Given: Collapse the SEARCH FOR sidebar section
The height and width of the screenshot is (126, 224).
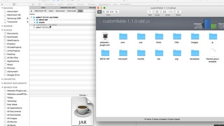Looking at the screenshot, I should [x=2, y=87].
